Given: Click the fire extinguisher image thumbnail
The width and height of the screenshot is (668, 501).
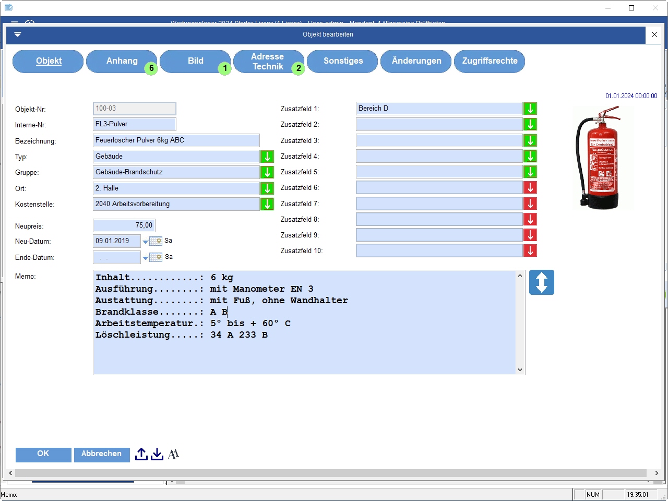Looking at the screenshot, I should (602, 158).
